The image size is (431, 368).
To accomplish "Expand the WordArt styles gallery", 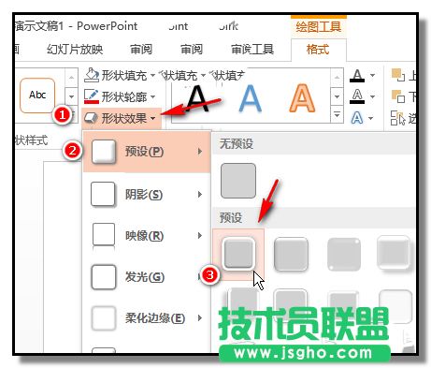I will click(337, 114).
